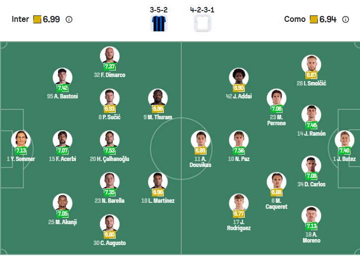Click N. Paz's 7.58 rating badge
The height and width of the screenshot is (256, 360).
238,151
